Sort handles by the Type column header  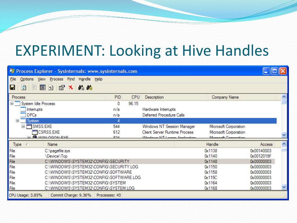pyautogui.click(x=26, y=144)
